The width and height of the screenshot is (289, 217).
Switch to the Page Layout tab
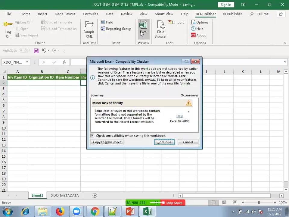click(65, 14)
